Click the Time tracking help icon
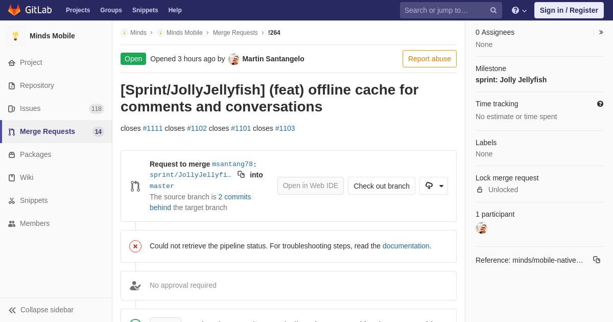This screenshot has height=322, width=613. (600, 104)
